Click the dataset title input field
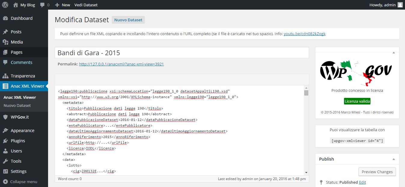Screen dimensions: 405x187 click(x=182, y=53)
